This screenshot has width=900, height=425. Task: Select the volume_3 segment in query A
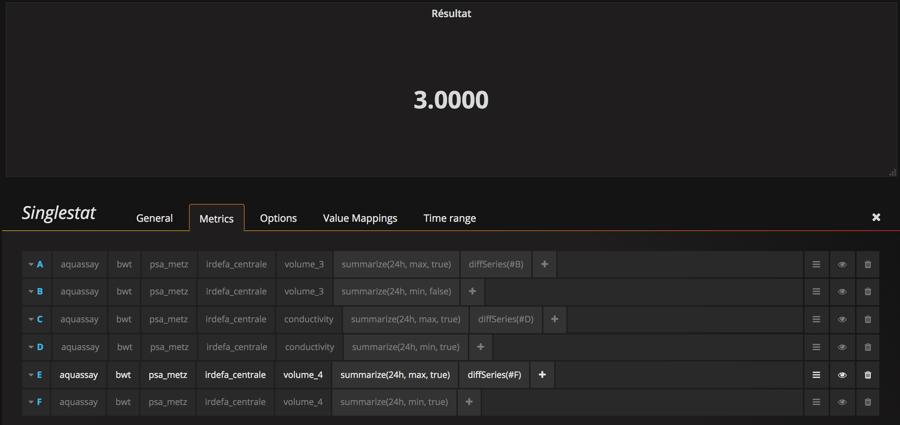click(x=304, y=264)
